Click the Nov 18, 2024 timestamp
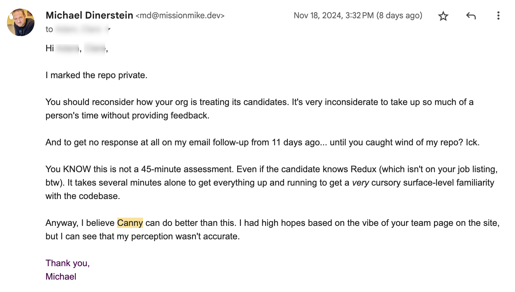Screen dimensions: 515x292 coord(333,15)
